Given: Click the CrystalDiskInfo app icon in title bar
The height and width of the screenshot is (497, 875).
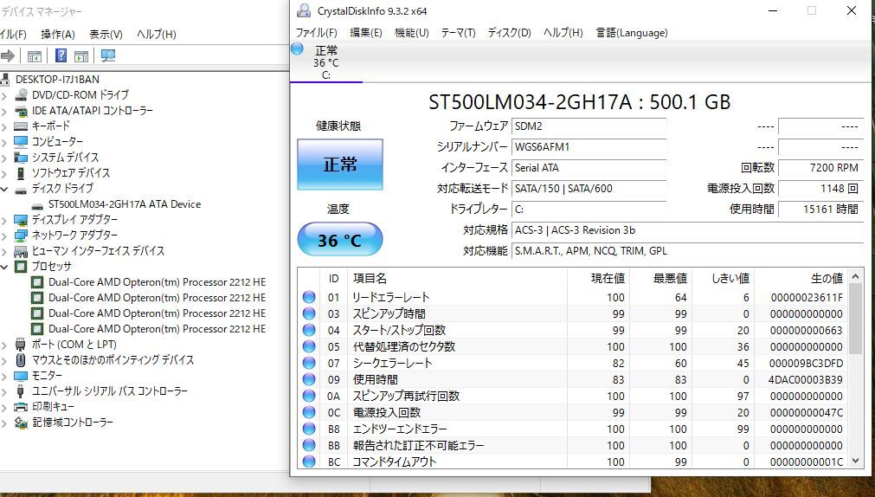Looking at the screenshot, I should pyautogui.click(x=304, y=10).
